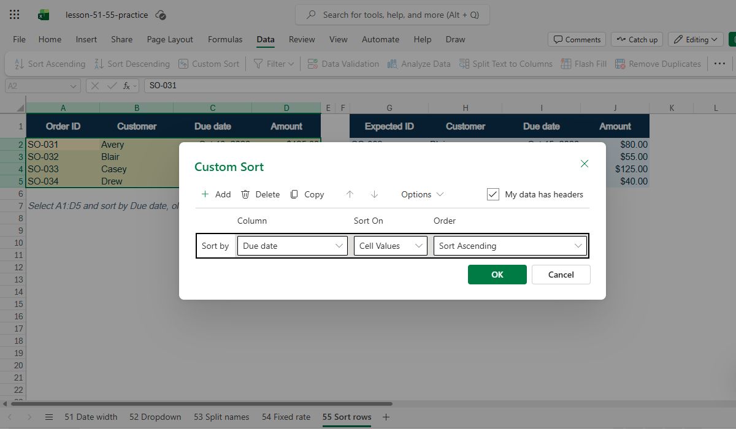Switch to the Page Layout tab

point(170,39)
